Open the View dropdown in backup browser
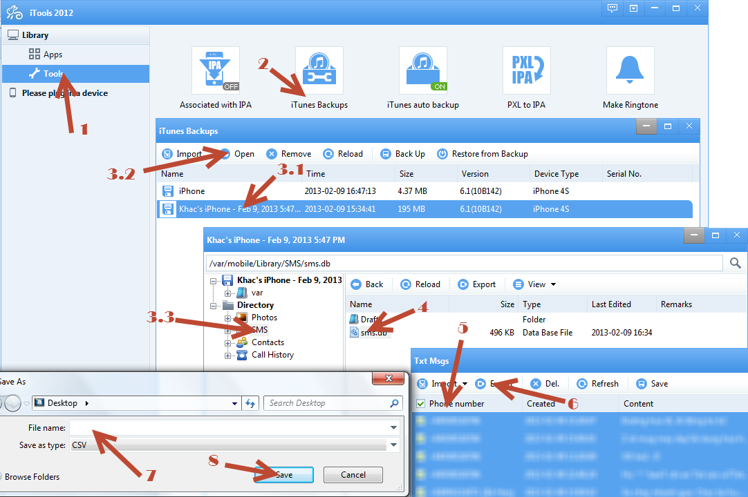Screen dimensions: 748x497 [x=534, y=284]
